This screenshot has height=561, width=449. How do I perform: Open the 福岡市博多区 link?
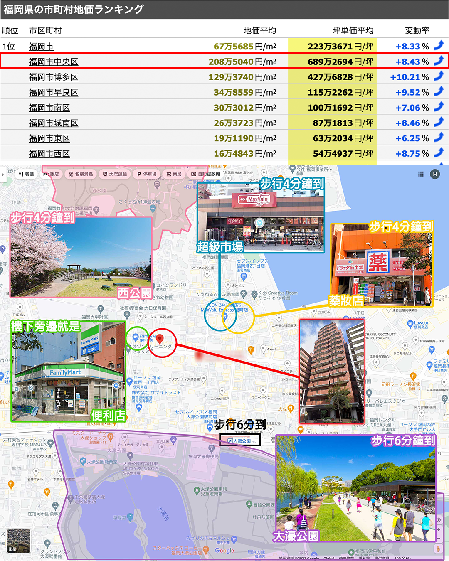[53, 77]
